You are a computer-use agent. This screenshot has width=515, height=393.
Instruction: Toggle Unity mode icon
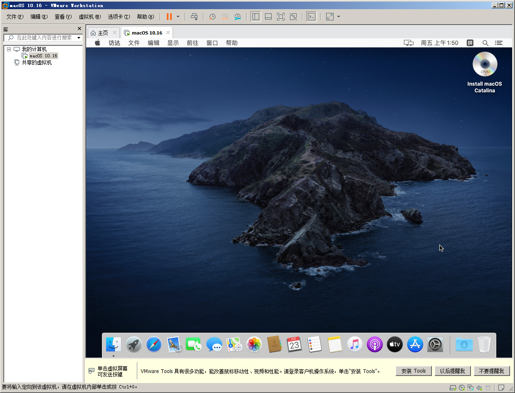click(x=293, y=17)
